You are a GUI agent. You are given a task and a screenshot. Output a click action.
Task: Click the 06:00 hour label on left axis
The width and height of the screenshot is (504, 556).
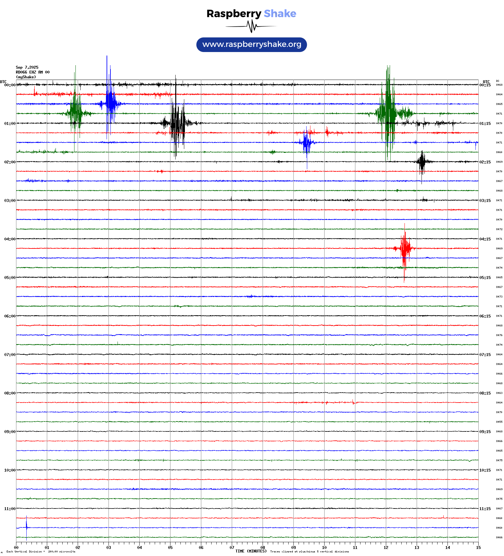pos(10,316)
